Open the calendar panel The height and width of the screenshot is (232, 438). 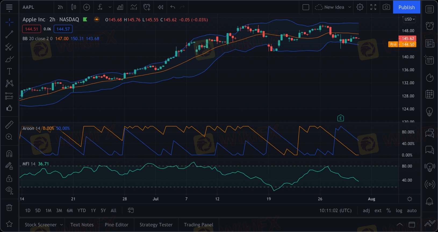[430, 94]
